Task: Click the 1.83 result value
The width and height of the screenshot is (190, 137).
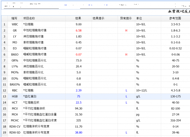Action: click(79, 37)
